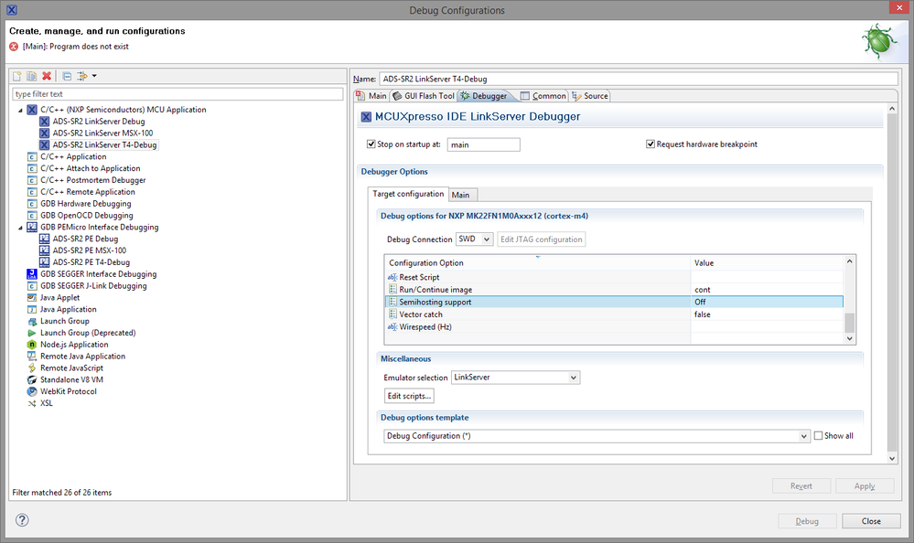914x543 pixels.
Task: Open the Source tab
Action: [590, 96]
